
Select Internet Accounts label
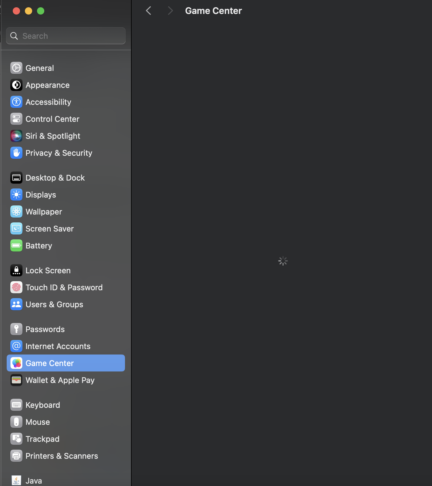(58, 346)
